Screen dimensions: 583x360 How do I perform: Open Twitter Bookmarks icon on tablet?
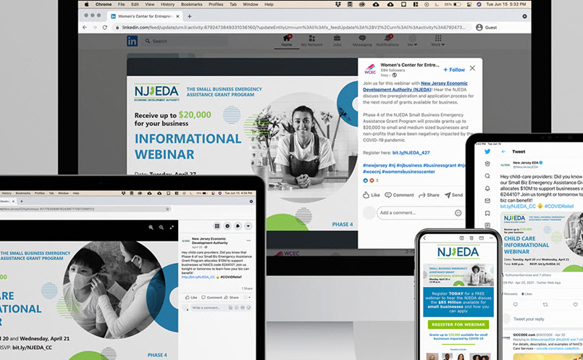click(487, 213)
